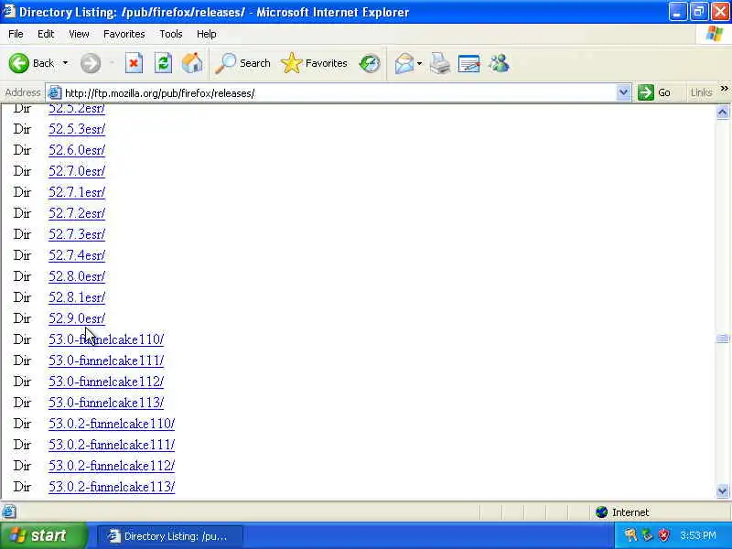Click the IE icon in title bar
Viewport: 732px width, 549px height.
point(8,11)
